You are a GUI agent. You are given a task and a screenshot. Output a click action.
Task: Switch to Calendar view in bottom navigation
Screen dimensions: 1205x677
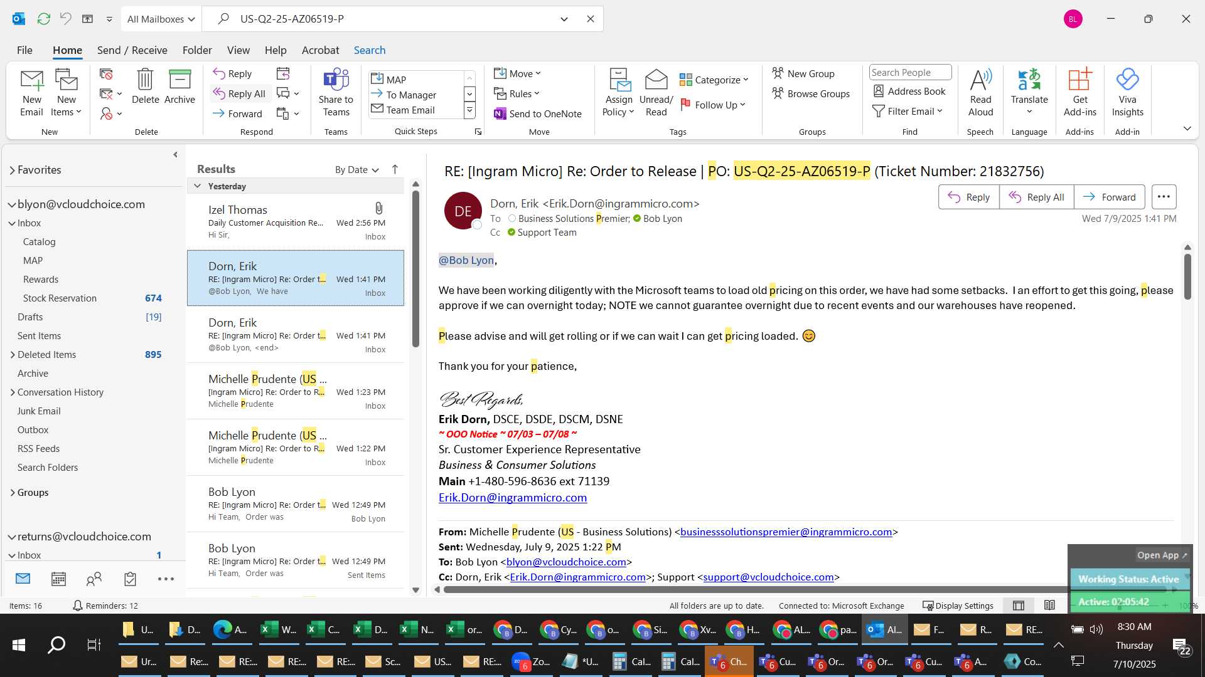tap(58, 579)
